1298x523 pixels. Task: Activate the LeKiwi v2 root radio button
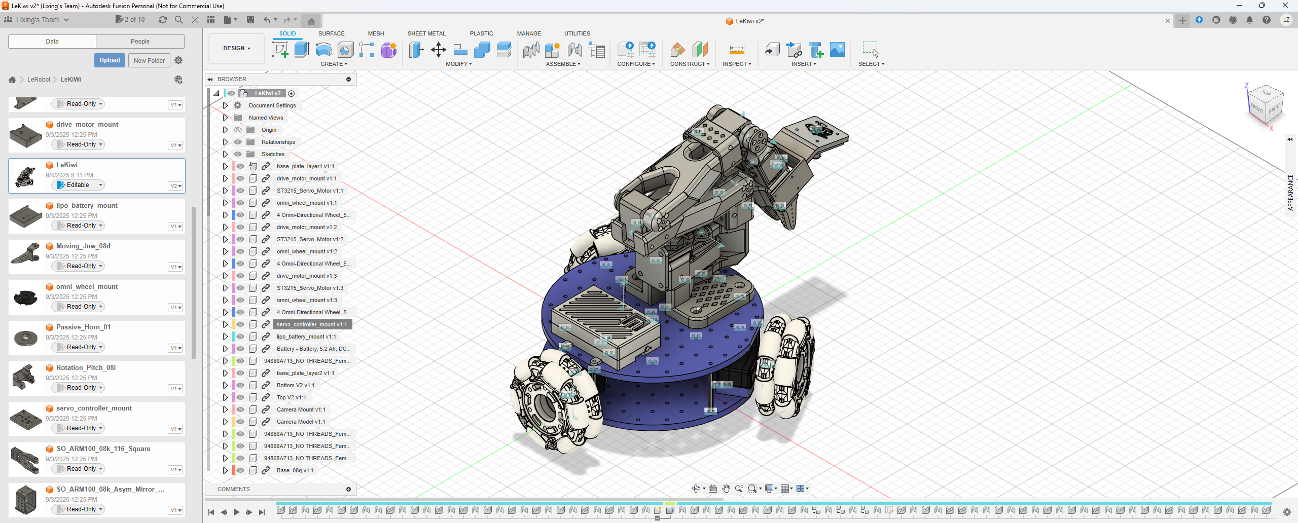pyautogui.click(x=291, y=93)
